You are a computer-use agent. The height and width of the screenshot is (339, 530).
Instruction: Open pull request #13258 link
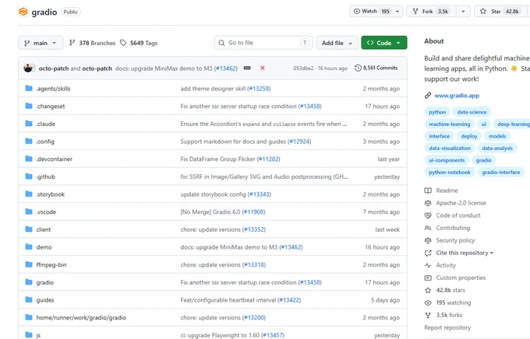[259, 89]
